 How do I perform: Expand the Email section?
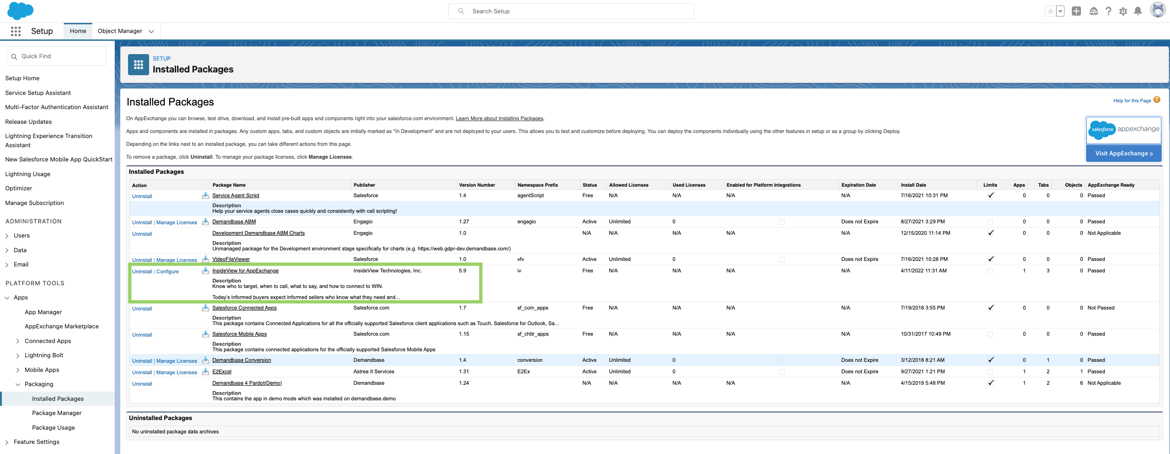click(x=7, y=265)
